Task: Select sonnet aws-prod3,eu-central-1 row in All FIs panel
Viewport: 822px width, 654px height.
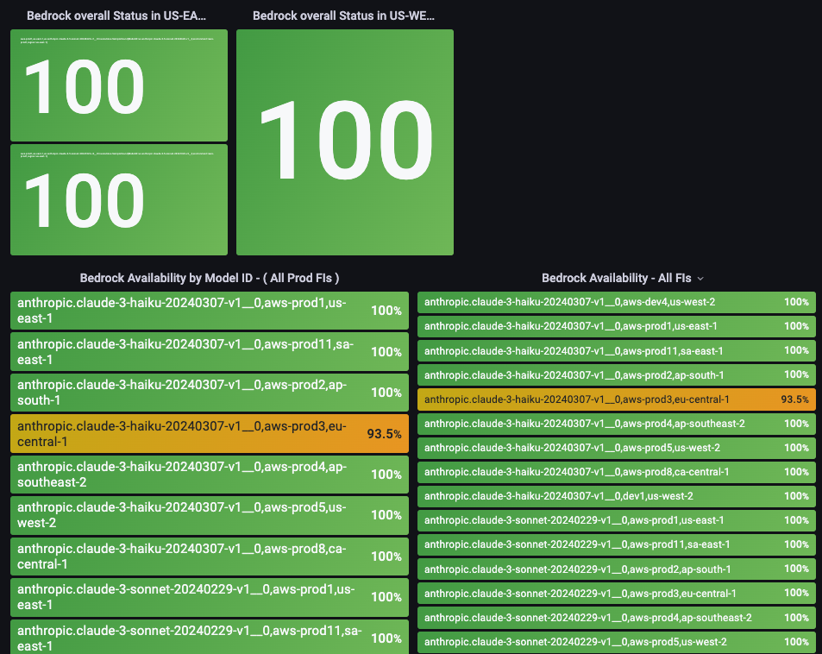Action: [x=617, y=594]
